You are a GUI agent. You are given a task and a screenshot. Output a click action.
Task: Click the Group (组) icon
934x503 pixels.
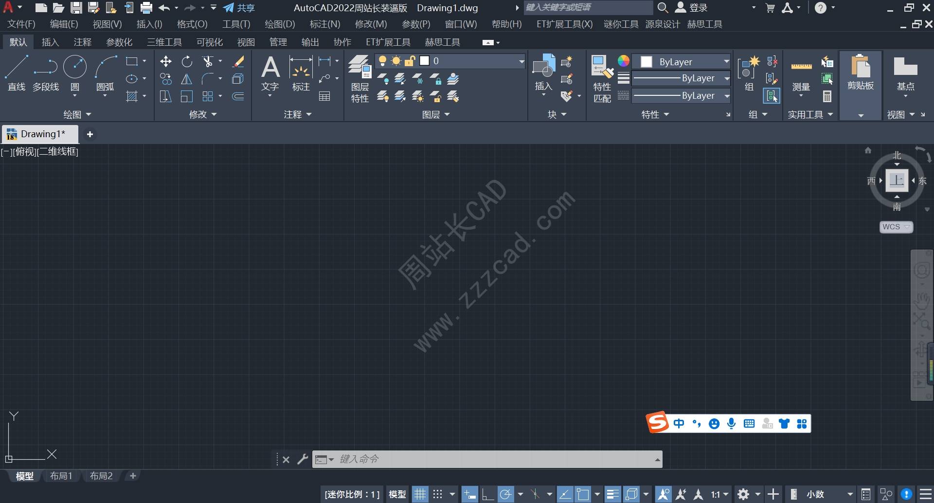749,73
